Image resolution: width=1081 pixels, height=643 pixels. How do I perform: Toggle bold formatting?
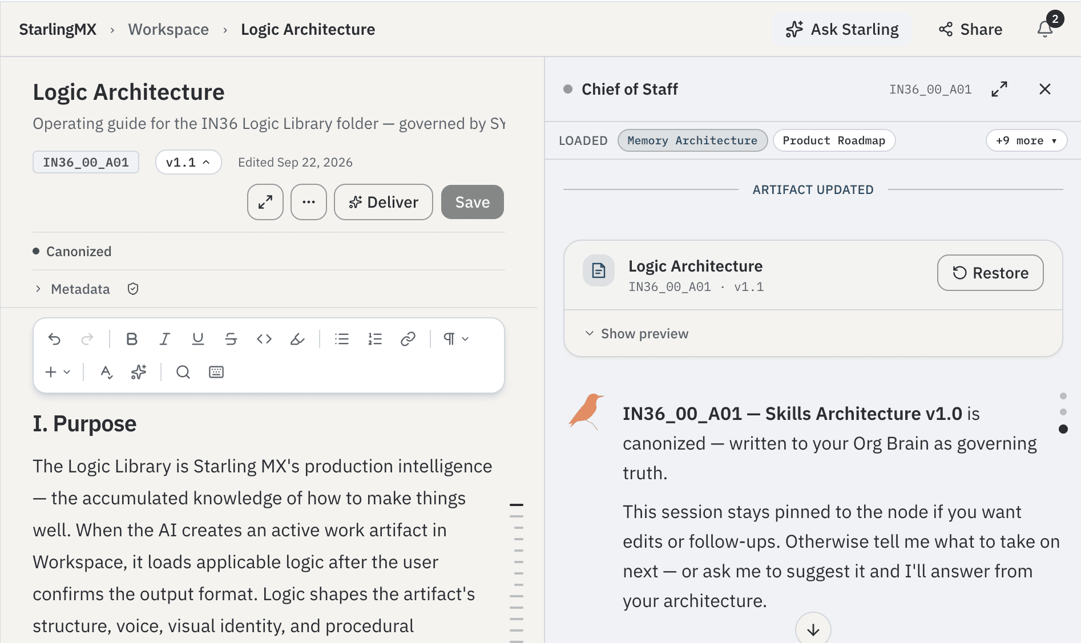coord(132,339)
